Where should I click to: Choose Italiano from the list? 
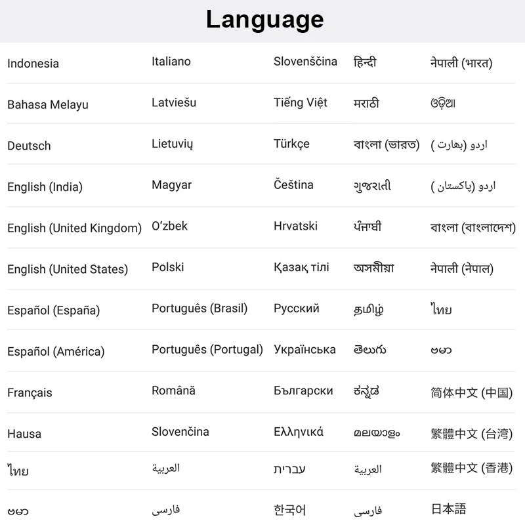171,62
